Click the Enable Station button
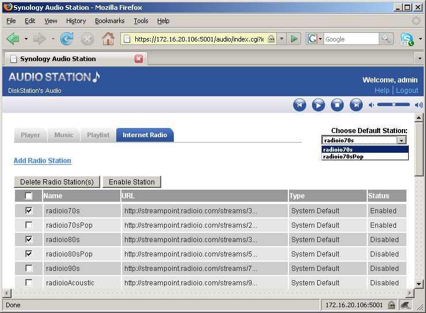The height and width of the screenshot is (313, 426). pyautogui.click(x=132, y=182)
